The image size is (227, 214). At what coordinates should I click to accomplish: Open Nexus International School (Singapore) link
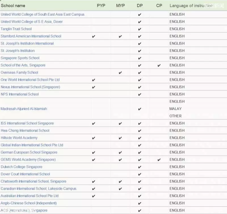coord(30,87)
